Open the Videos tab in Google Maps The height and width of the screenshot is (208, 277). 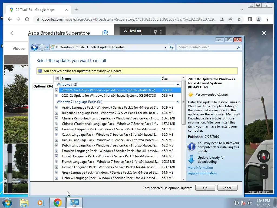point(19,48)
